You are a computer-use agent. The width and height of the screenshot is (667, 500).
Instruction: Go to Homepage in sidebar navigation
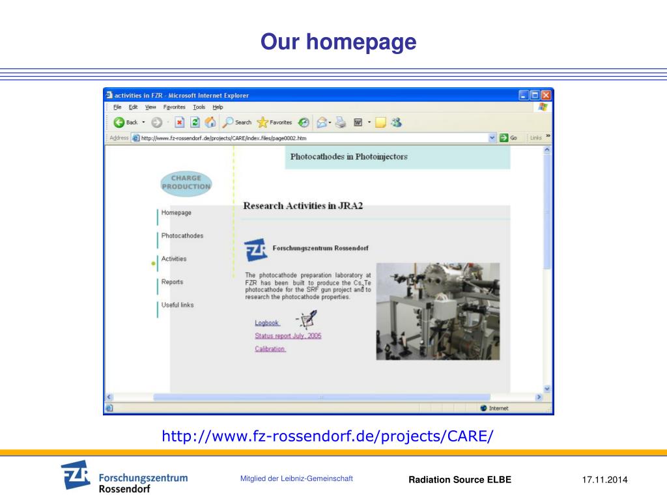[176, 213]
